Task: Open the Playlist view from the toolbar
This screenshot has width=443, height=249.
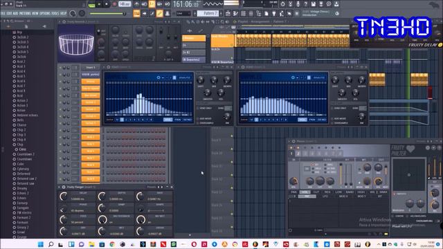Action: [x=228, y=13]
